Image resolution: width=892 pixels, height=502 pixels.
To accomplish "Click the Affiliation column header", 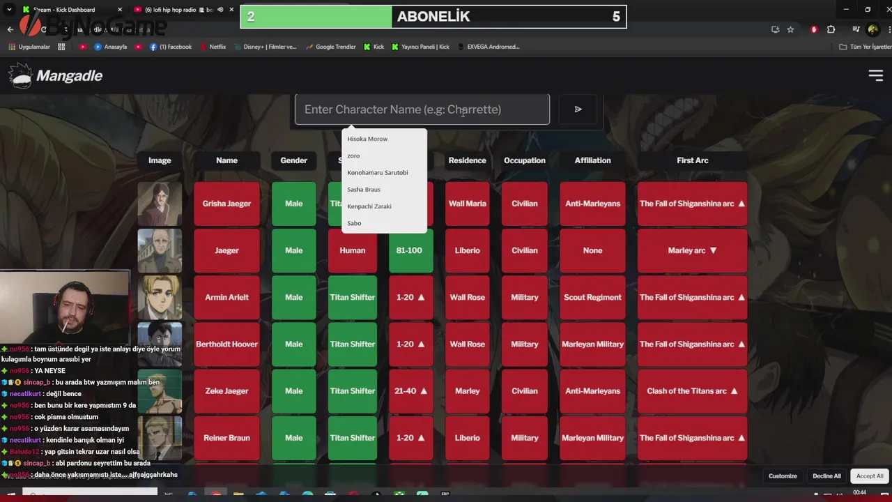I will click(x=592, y=160).
